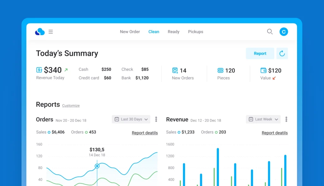The height and width of the screenshot is (186, 324).
Task: Click the refresh icon beside the Report button
Action: [282, 53]
